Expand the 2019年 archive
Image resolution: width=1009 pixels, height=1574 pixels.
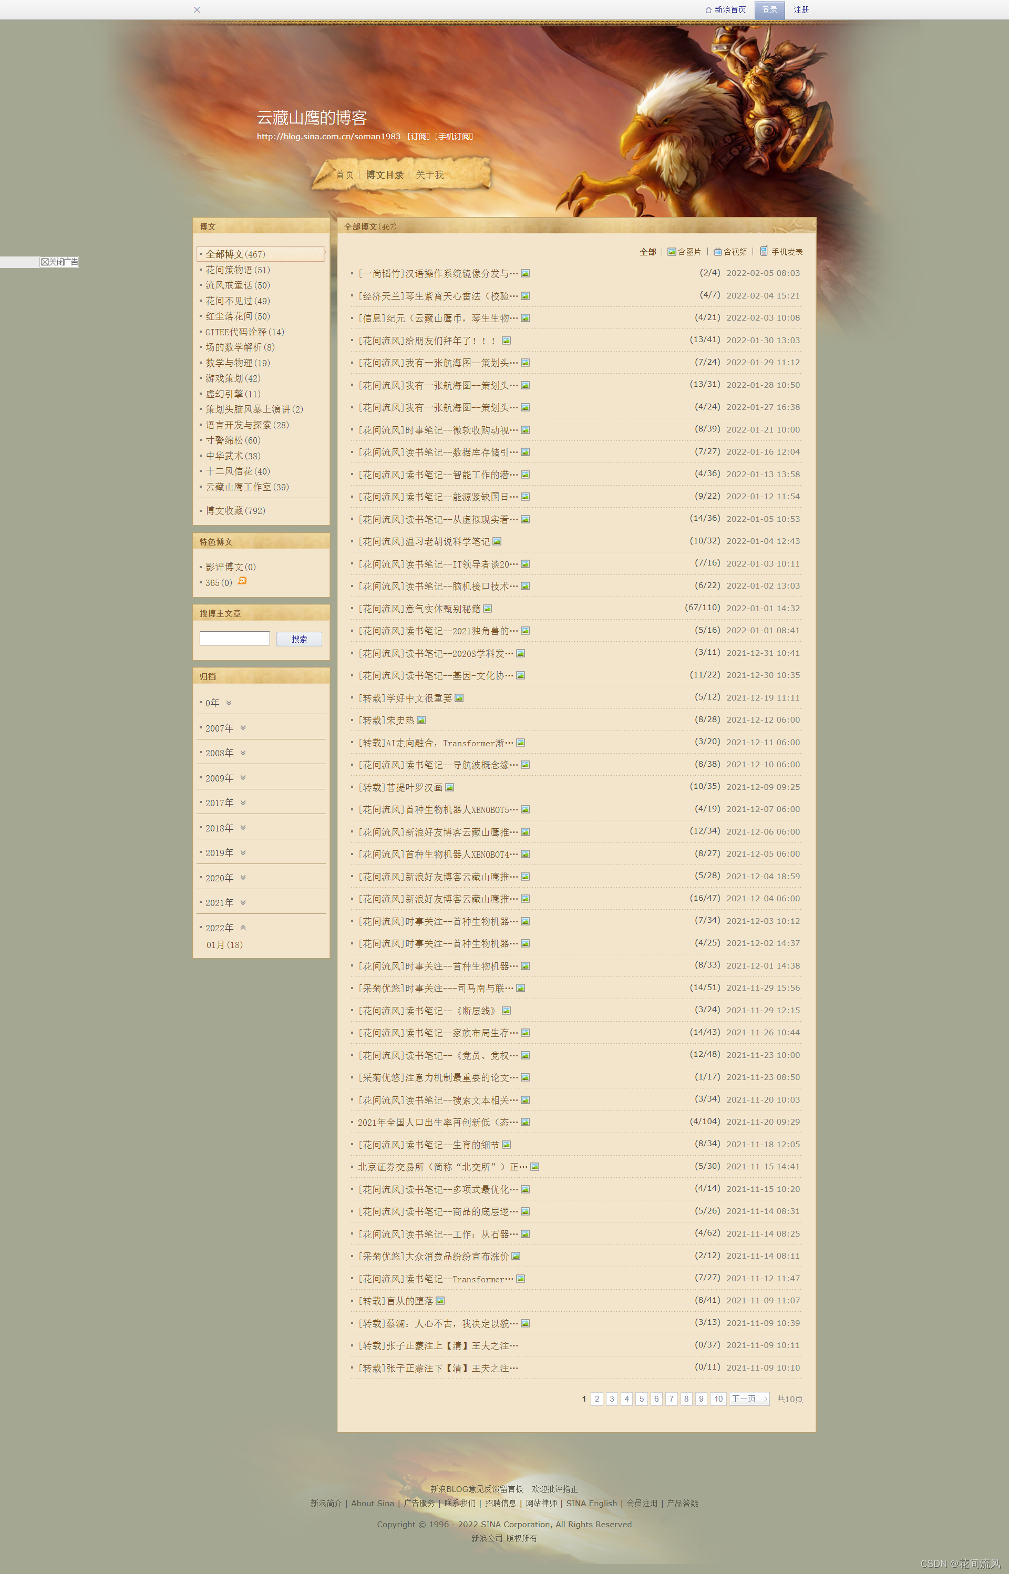click(x=243, y=852)
